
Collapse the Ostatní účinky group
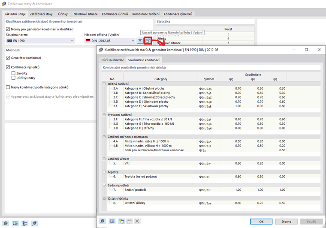[x=104, y=198]
